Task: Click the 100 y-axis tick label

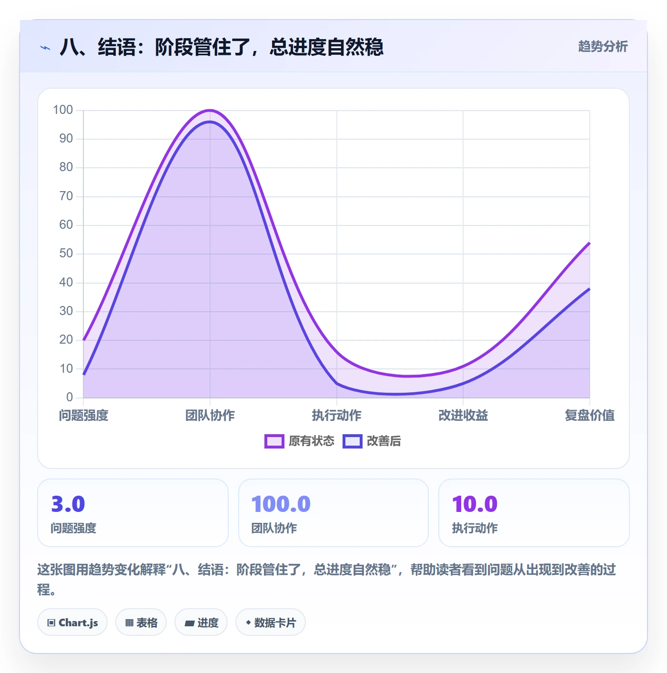Action: pos(63,110)
